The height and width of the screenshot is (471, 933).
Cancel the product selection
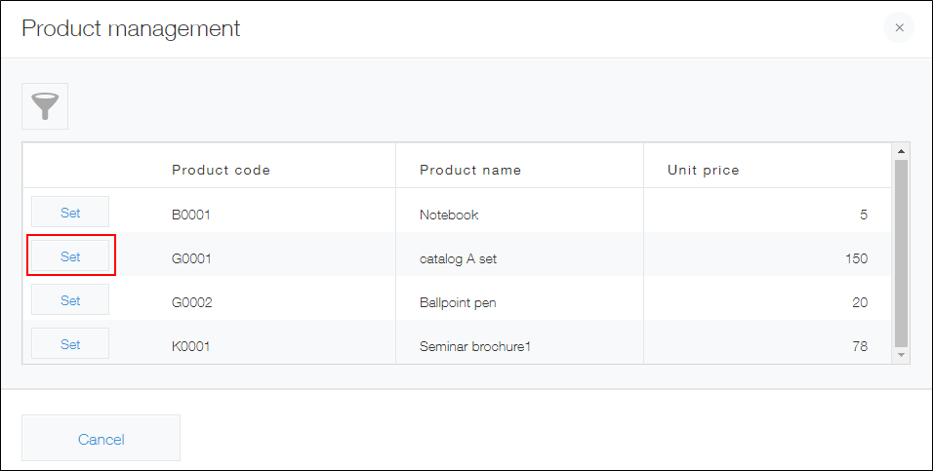[x=101, y=439]
